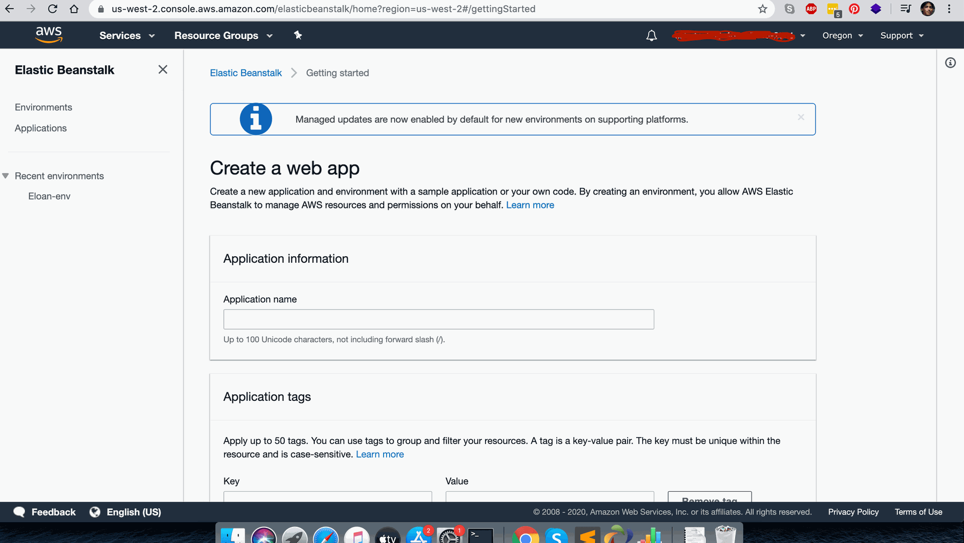Open the Chrome profile avatar

click(x=927, y=9)
